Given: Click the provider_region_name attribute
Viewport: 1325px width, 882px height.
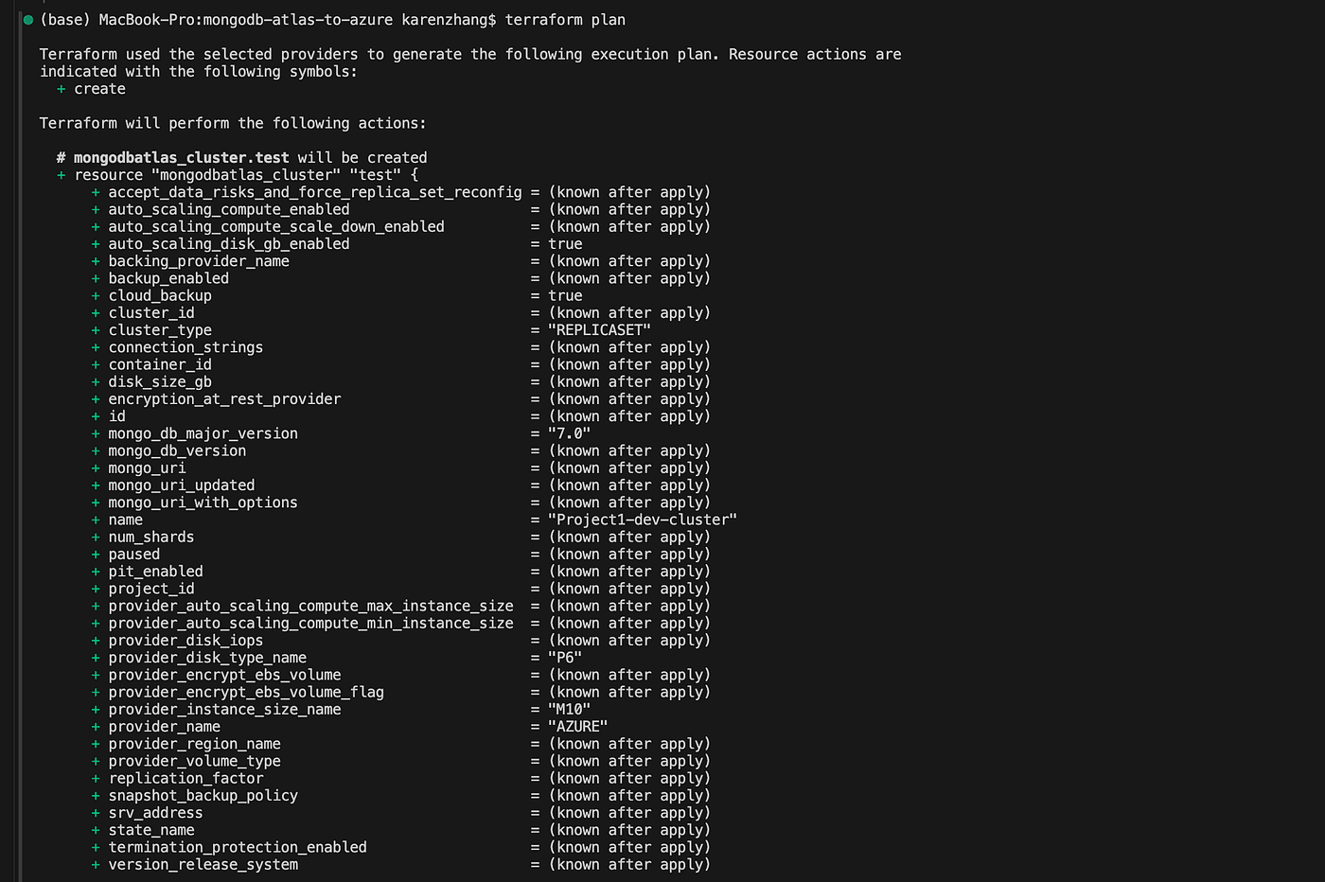Looking at the screenshot, I should coord(195,744).
